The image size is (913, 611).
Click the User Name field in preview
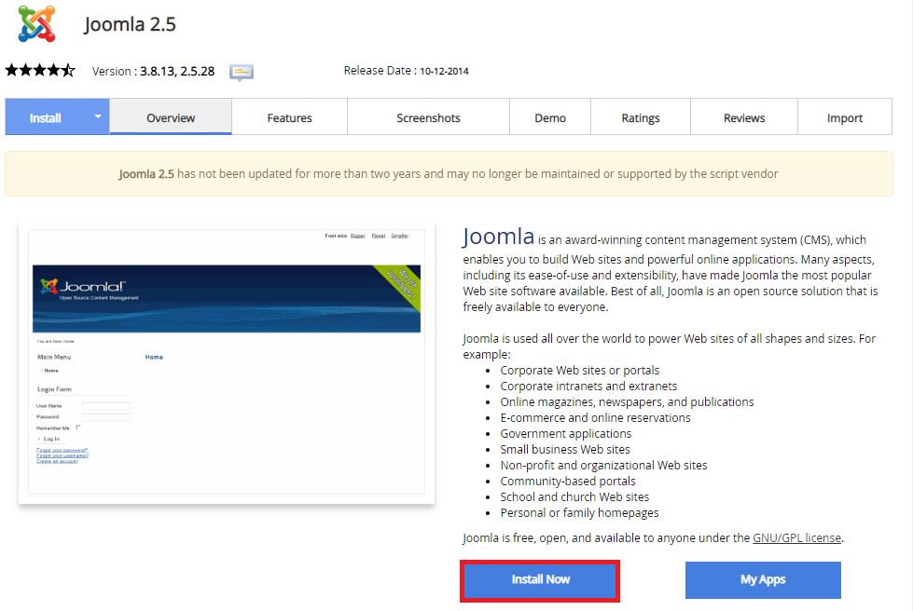[106, 405]
